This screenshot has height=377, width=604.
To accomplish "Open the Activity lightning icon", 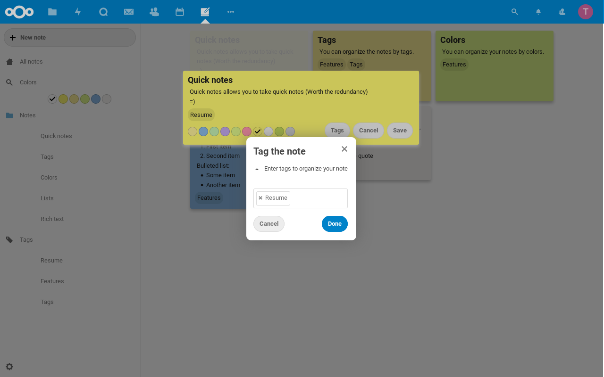I will pyautogui.click(x=78, y=12).
